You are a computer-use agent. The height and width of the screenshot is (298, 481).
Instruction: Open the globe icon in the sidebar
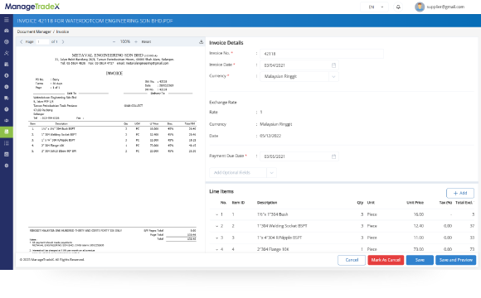(x=7, y=42)
